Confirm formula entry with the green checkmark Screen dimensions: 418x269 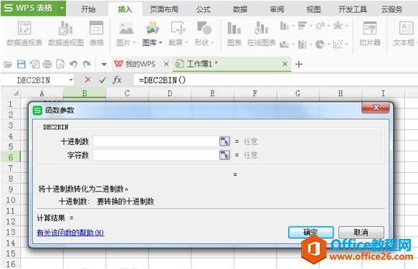coord(103,80)
